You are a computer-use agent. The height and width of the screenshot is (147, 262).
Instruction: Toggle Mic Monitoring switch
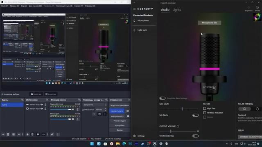tap(195, 136)
